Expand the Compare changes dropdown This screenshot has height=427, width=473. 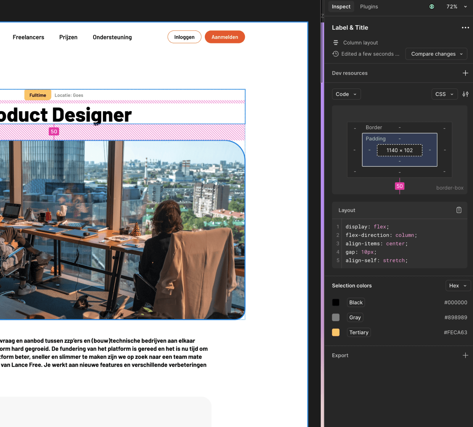pos(436,54)
